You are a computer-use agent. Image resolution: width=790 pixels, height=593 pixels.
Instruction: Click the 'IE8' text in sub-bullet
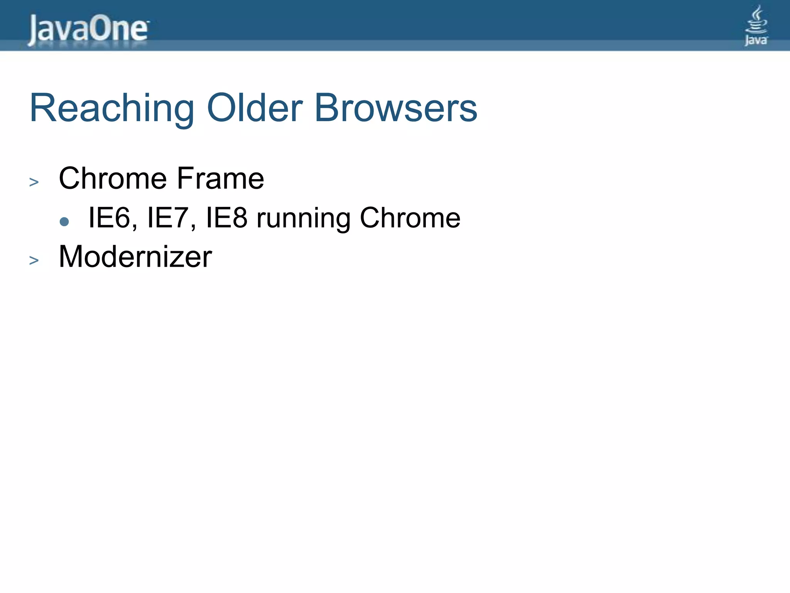coord(227,218)
